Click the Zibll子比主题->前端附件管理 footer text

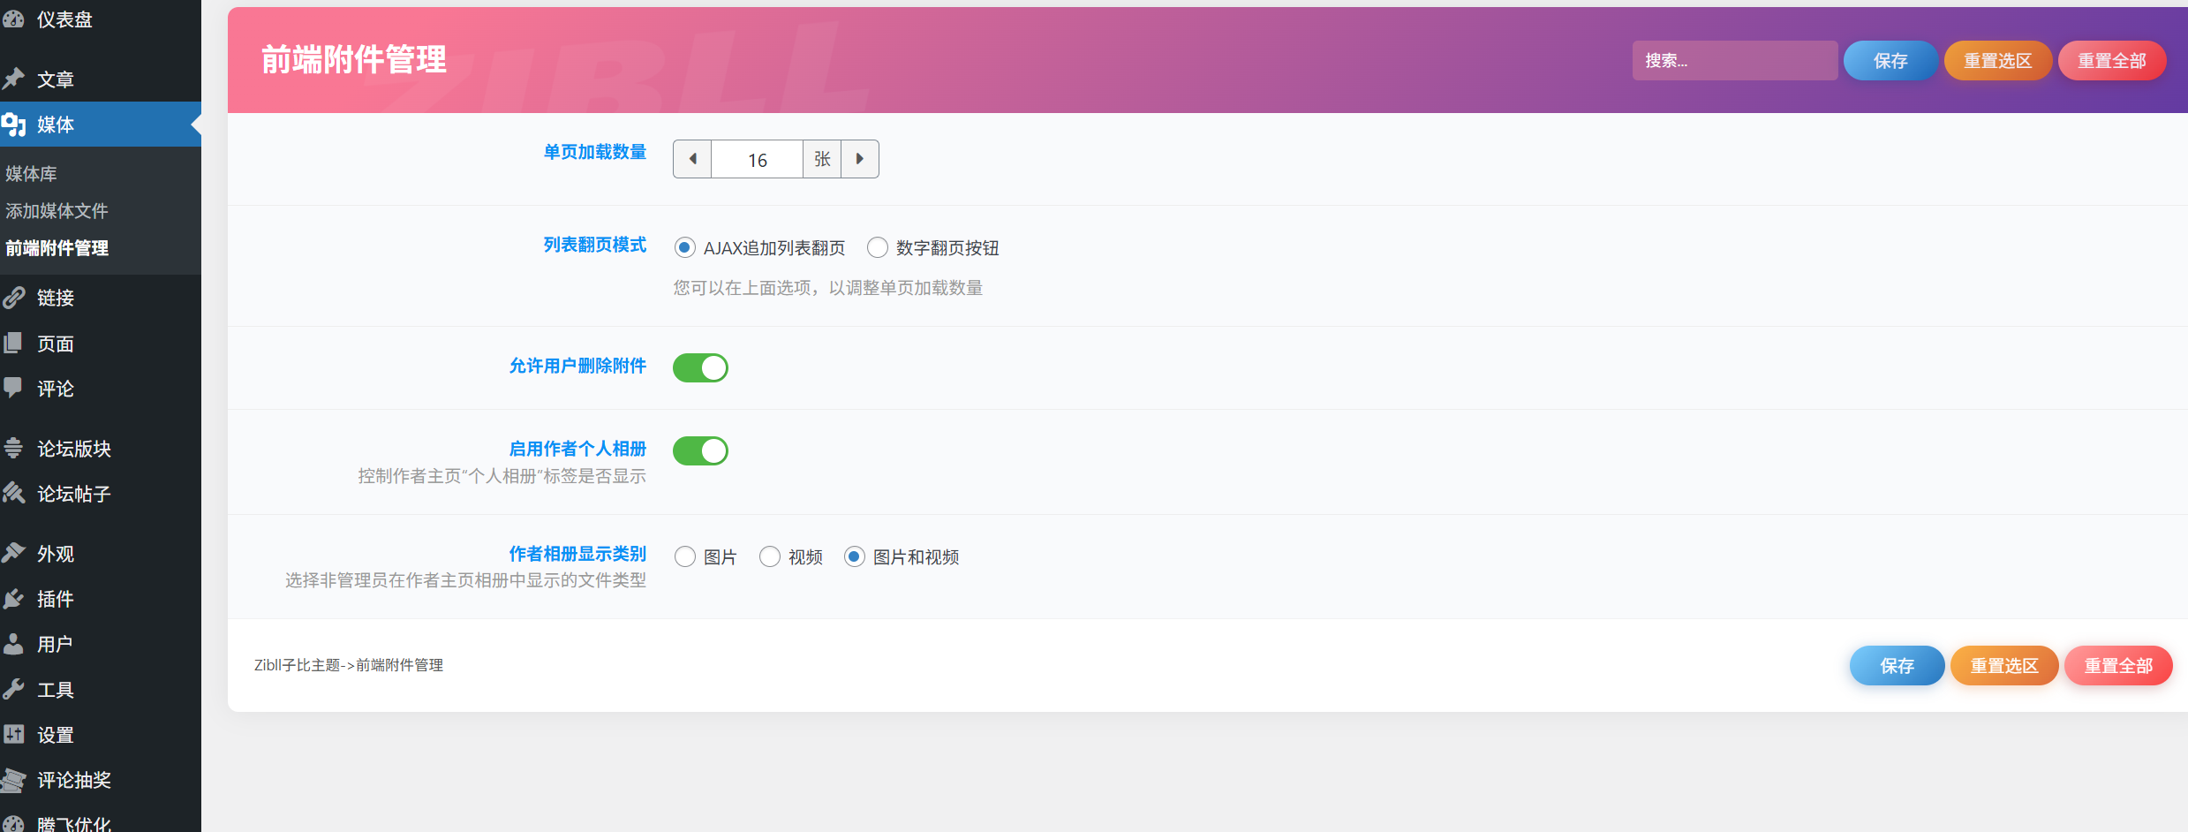click(x=349, y=665)
